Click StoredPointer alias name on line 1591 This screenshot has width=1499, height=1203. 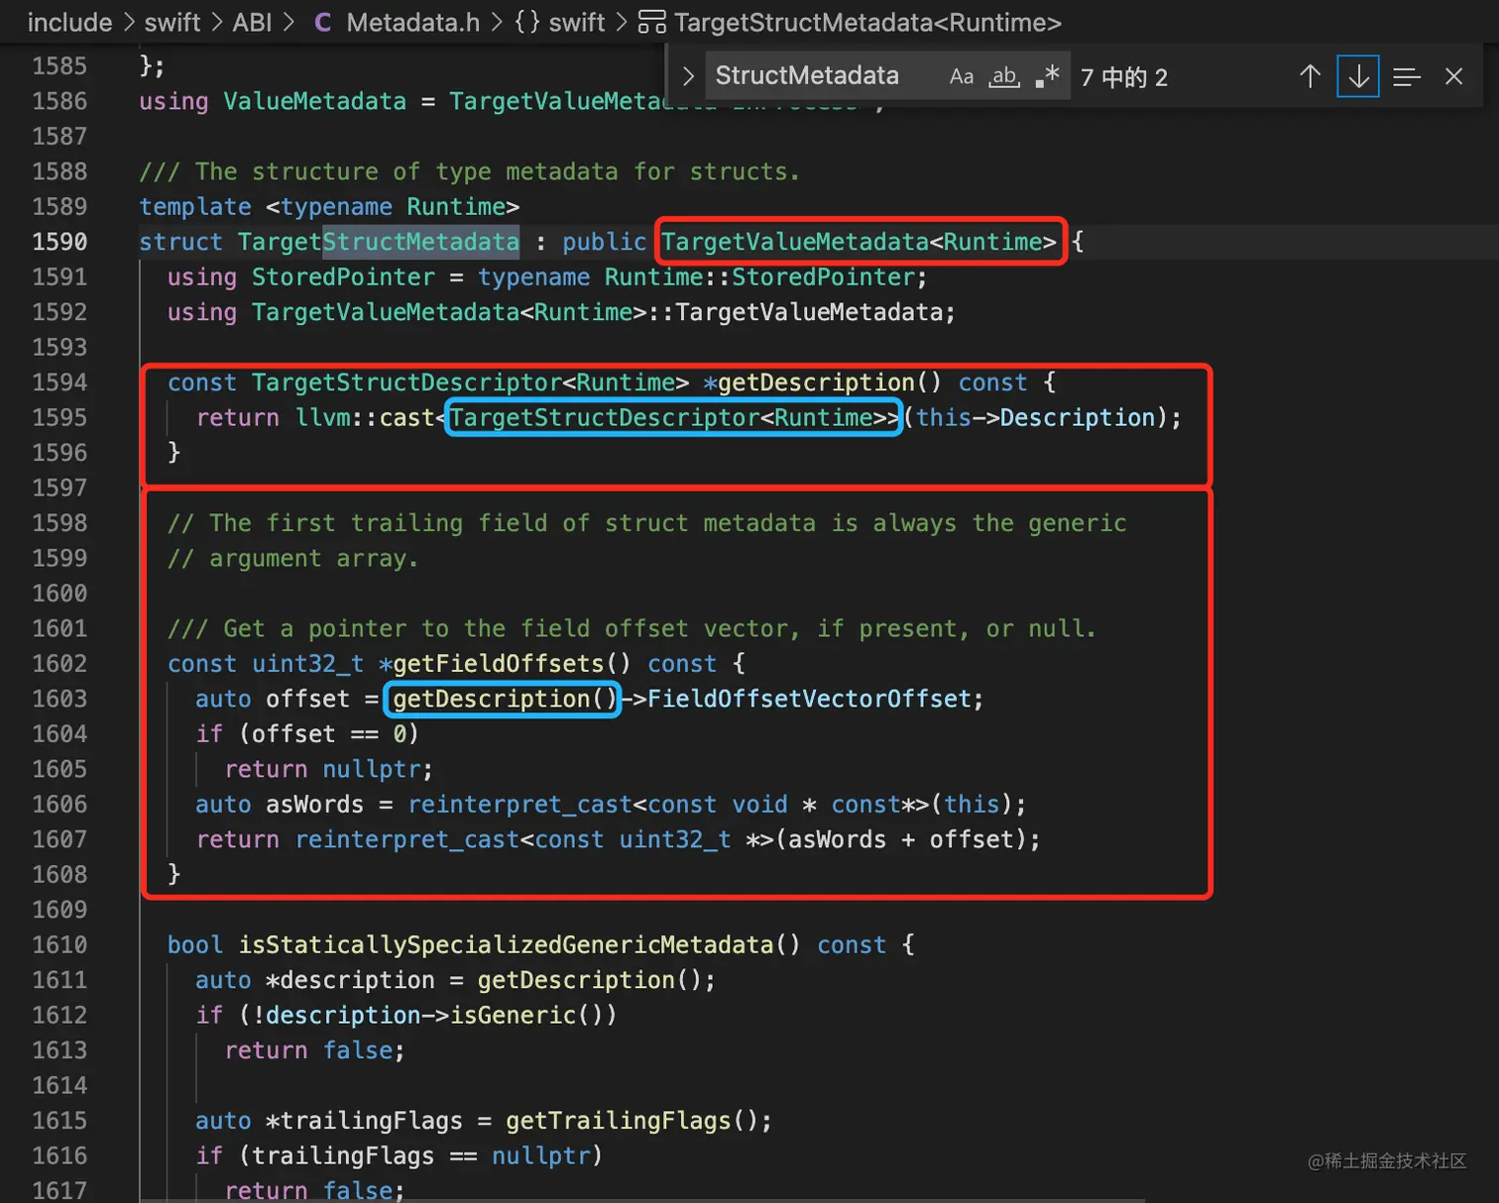[343, 277]
